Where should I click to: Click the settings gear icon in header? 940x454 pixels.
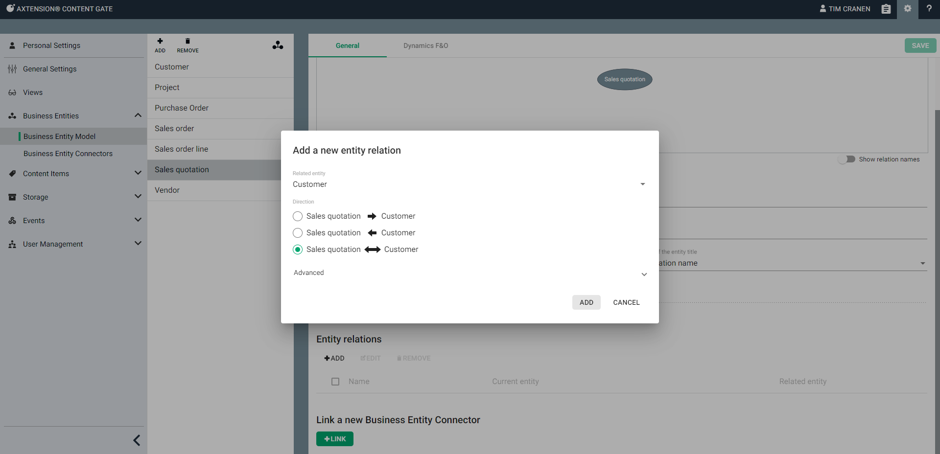click(x=907, y=9)
